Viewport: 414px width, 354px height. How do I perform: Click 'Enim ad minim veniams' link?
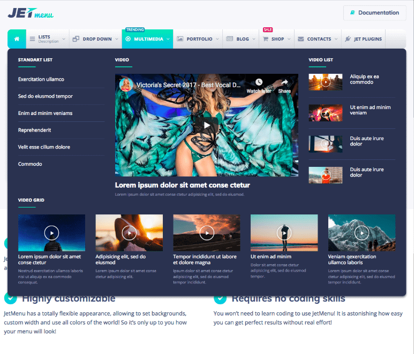(45, 113)
